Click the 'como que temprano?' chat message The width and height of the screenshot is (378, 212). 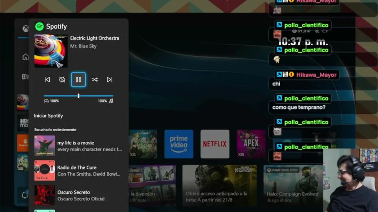[x=299, y=107]
